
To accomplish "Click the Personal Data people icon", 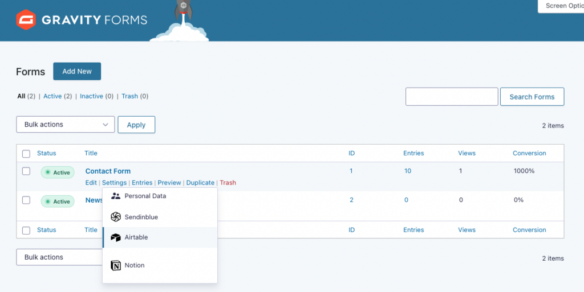I will coord(116,196).
